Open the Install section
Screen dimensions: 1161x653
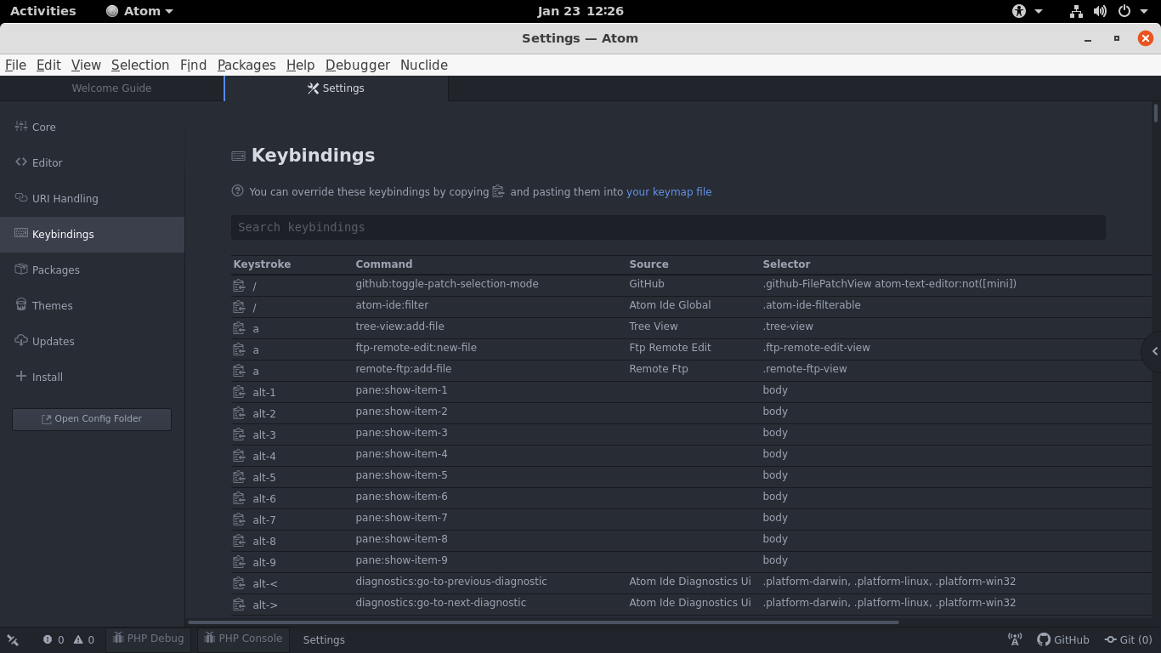92,377
